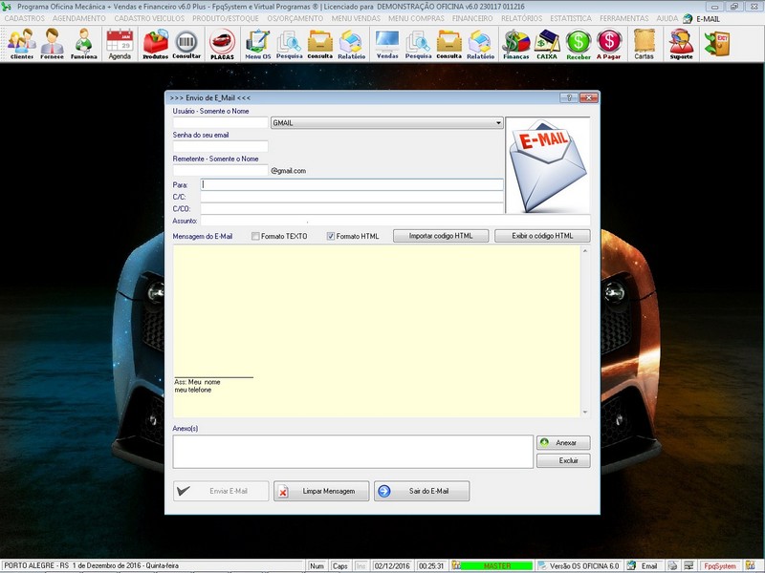Open the Fornece suppliers icon
765x573 pixels.
pyautogui.click(x=52, y=43)
